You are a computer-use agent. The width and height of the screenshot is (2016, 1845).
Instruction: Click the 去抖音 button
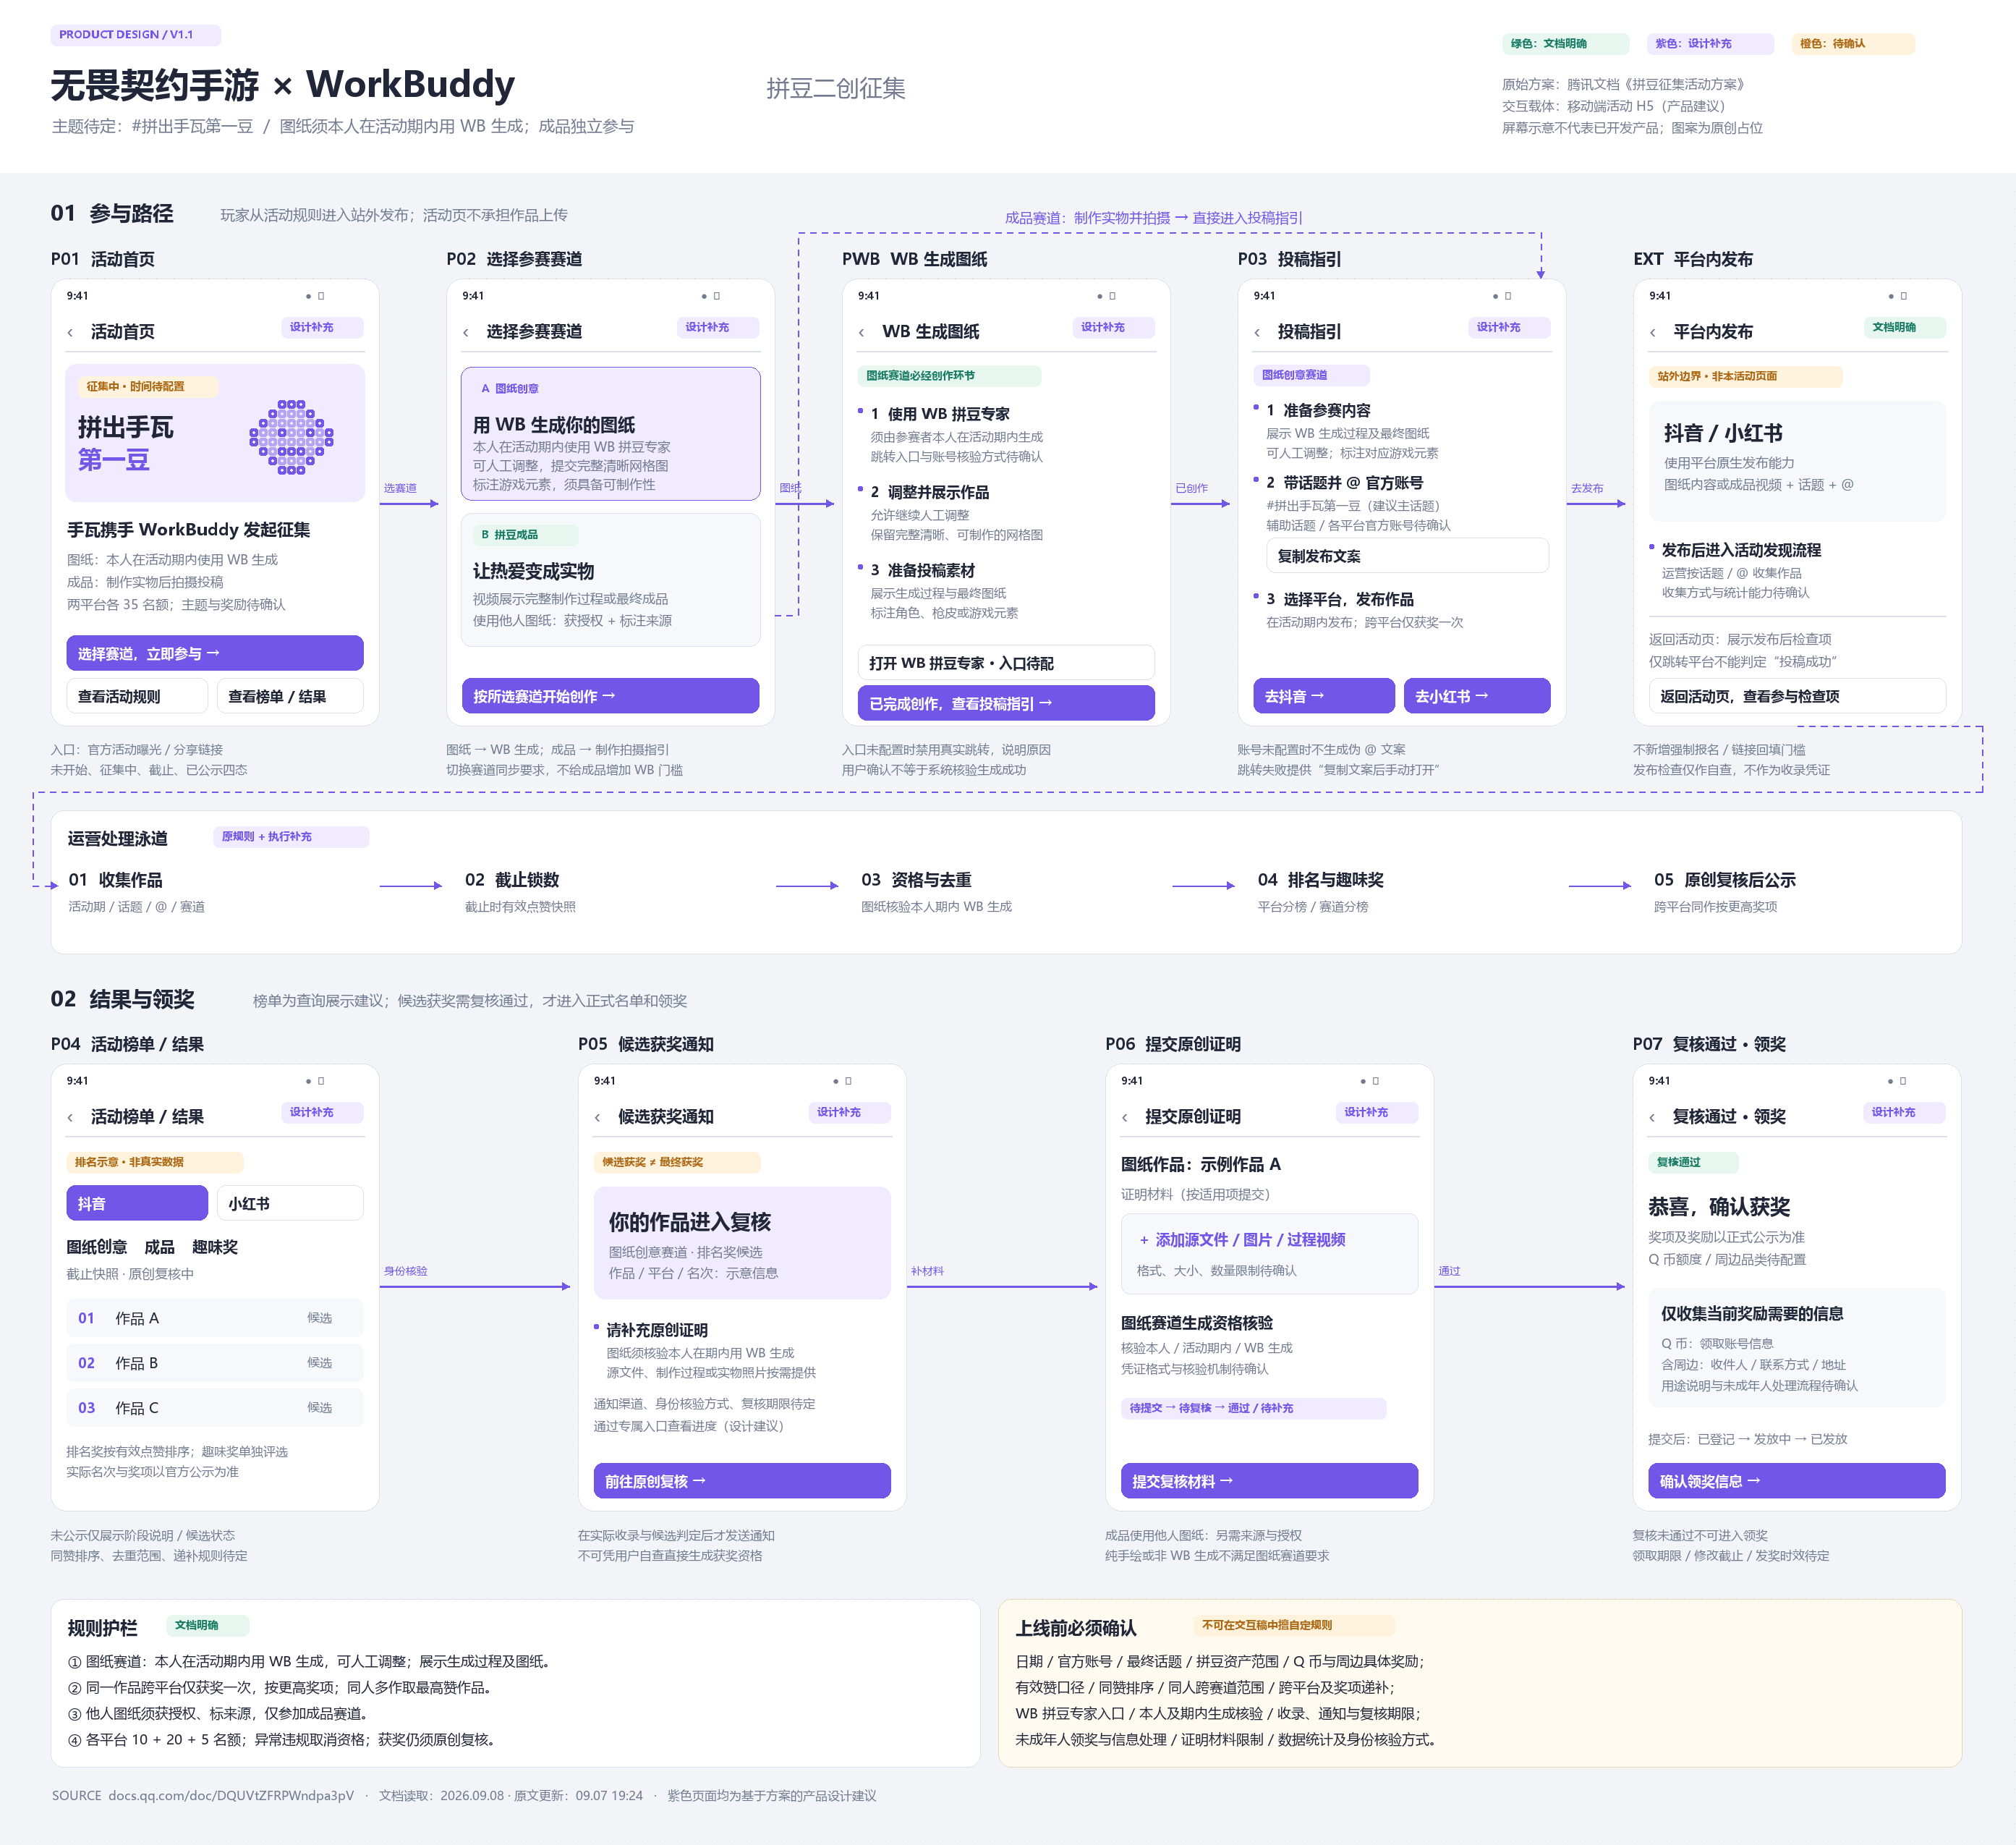click(1323, 696)
